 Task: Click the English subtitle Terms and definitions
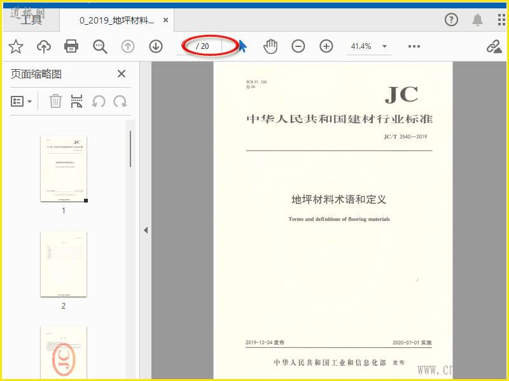pyautogui.click(x=339, y=219)
